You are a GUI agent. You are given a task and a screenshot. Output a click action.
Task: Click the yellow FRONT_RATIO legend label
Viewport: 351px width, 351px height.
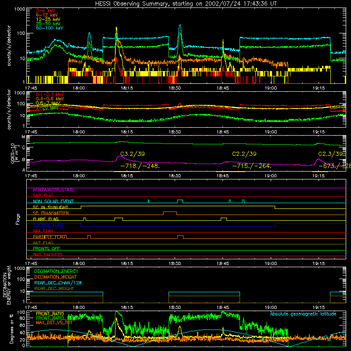(50, 314)
